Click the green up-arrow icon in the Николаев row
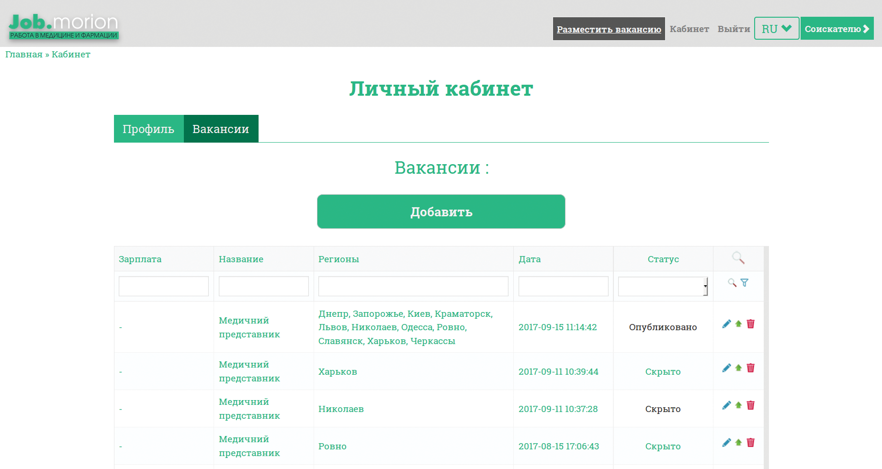This screenshot has height=469, width=882. [738, 405]
